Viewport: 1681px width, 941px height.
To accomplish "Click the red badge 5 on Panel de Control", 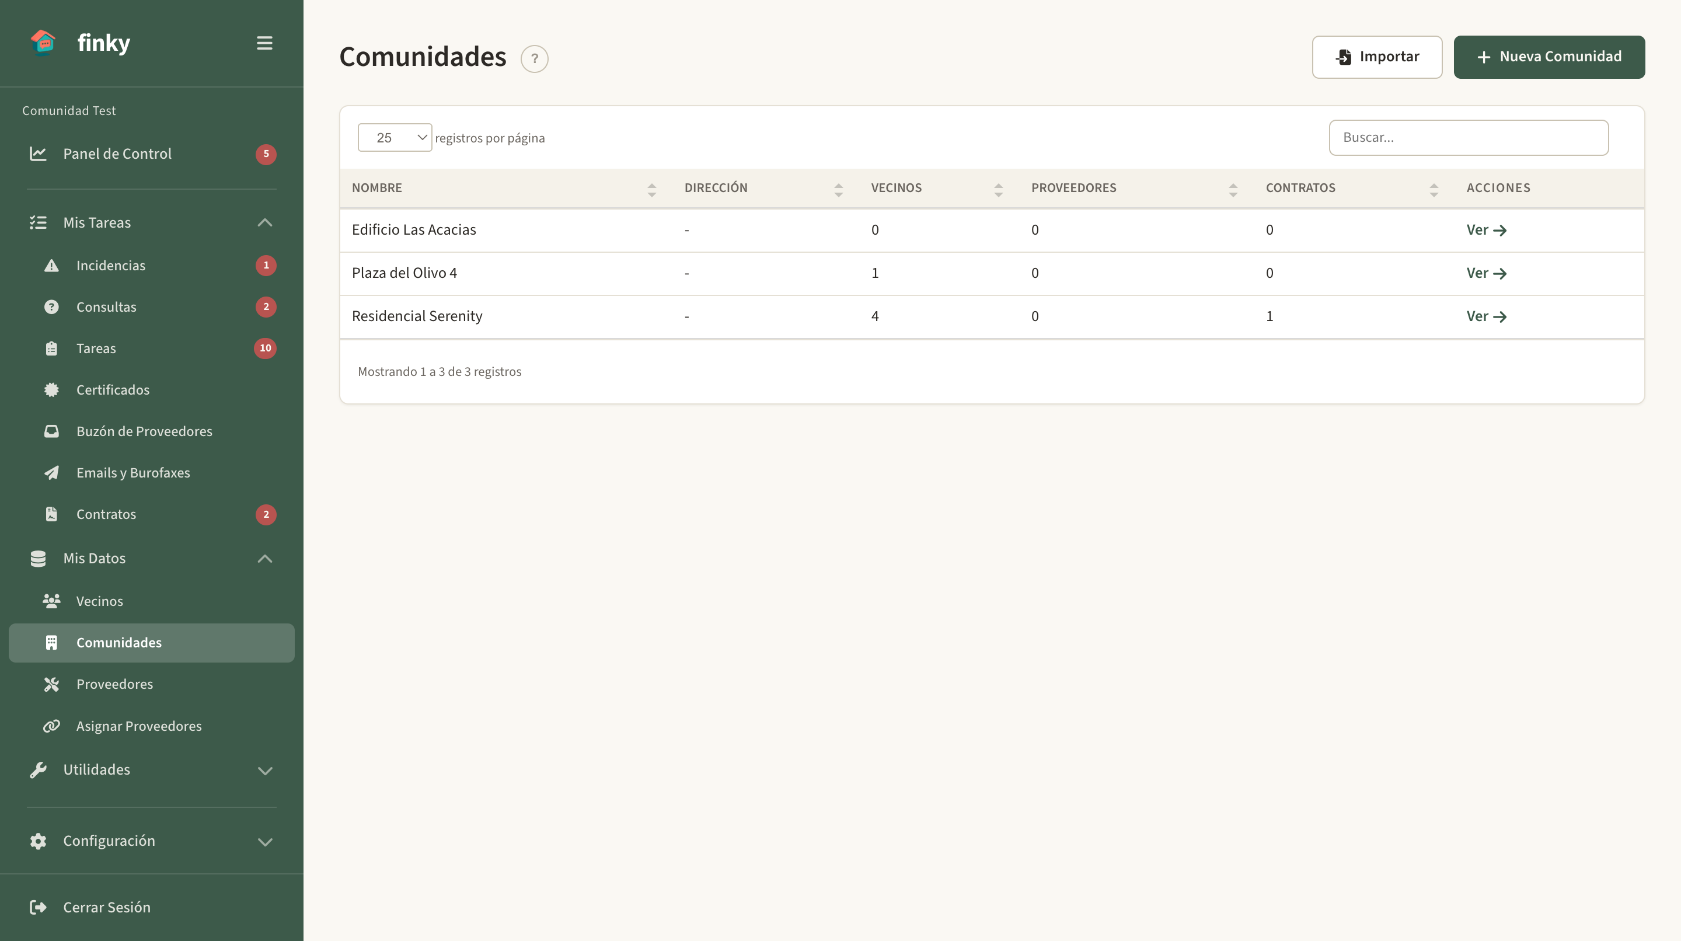I will pyautogui.click(x=266, y=154).
